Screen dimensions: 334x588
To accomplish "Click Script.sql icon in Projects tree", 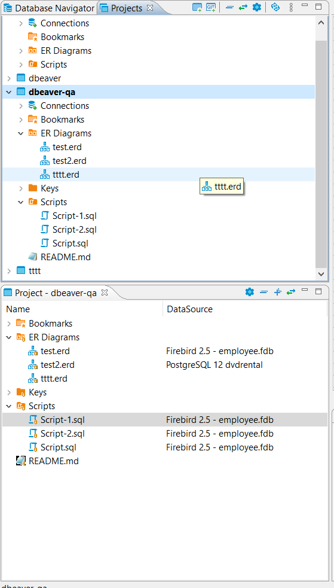I will [x=45, y=243].
